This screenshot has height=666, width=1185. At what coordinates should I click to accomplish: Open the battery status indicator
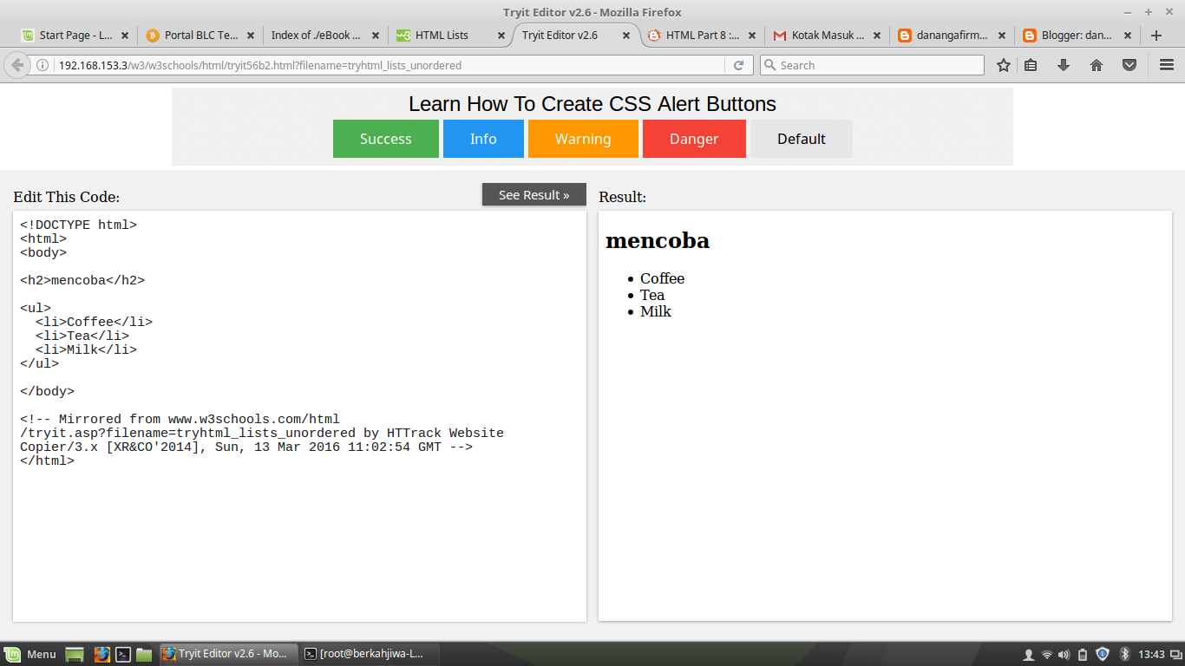click(x=1083, y=655)
